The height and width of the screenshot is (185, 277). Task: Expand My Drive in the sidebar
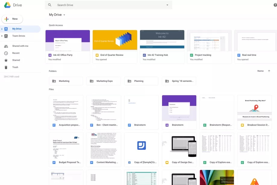coord(2,29)
